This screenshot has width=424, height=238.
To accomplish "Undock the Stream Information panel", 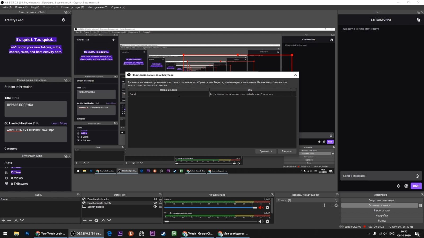I will point(66,80).
